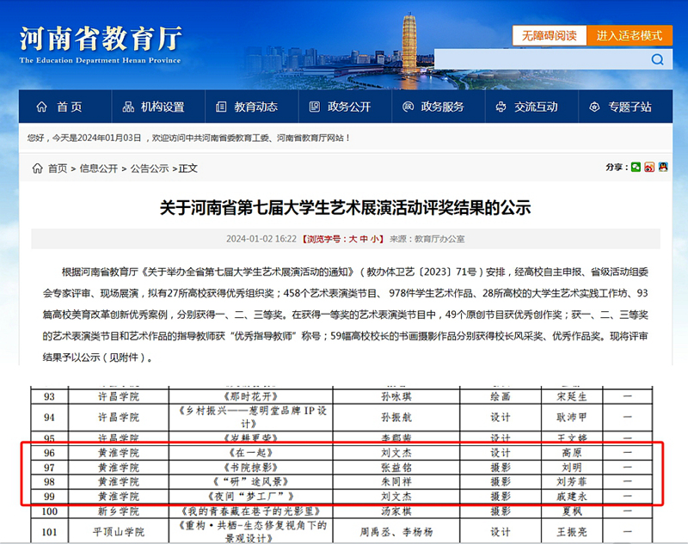Click the magnifying glass search icon
This screenshot has width=688, height=544.
[x=656, y=60]
